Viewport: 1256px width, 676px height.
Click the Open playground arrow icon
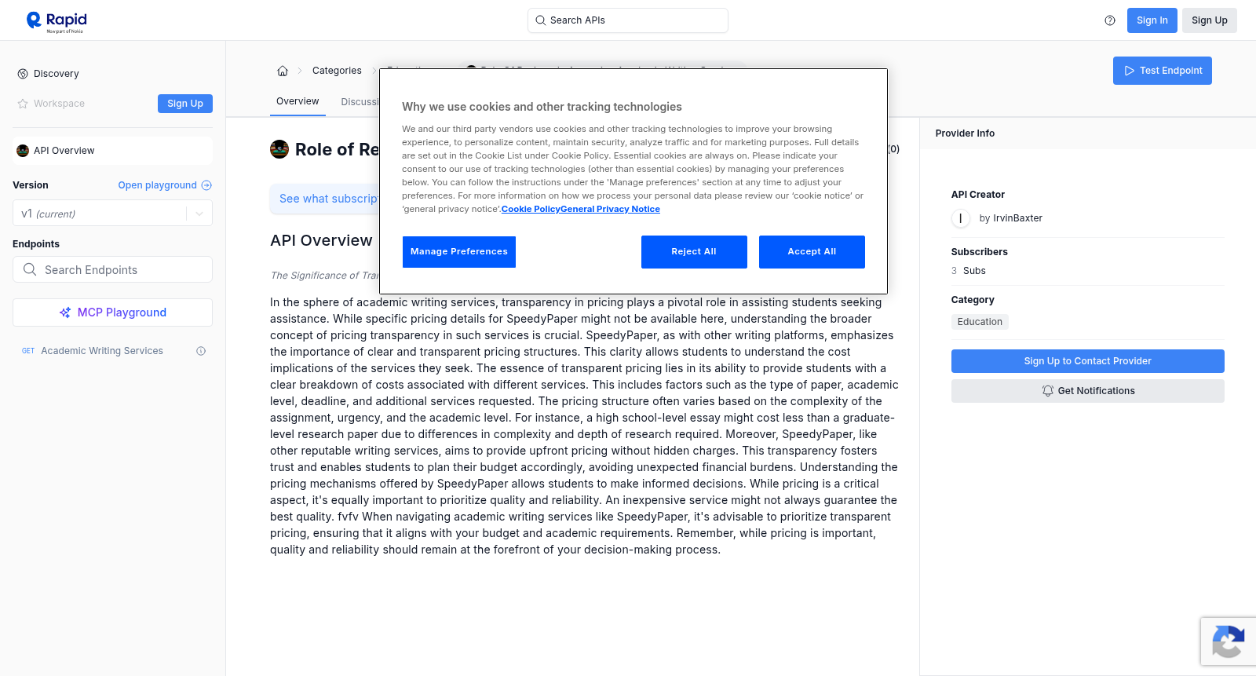(206, 185)
